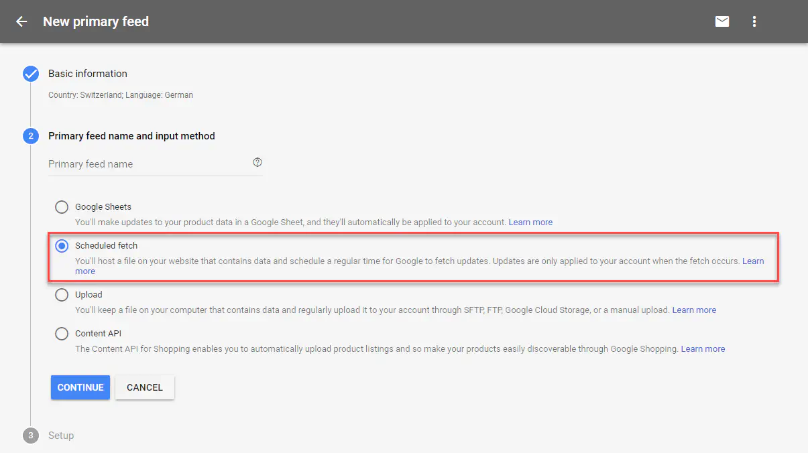Expand the Setup step heading
808x453 pixels.
[61, 436]
